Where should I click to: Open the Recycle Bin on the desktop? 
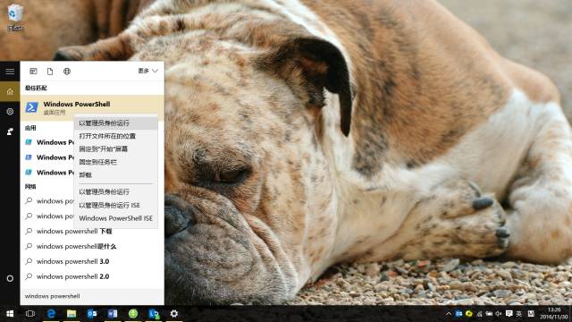pos(15,17)
